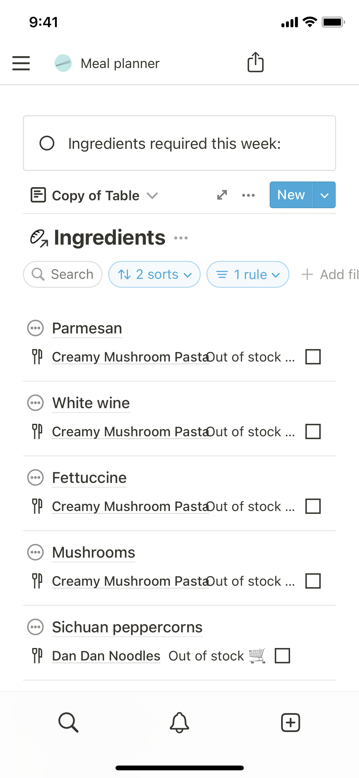359x778 pixels.
Task: Open the Parmesan row options icon
Action: tap(35, 328)
